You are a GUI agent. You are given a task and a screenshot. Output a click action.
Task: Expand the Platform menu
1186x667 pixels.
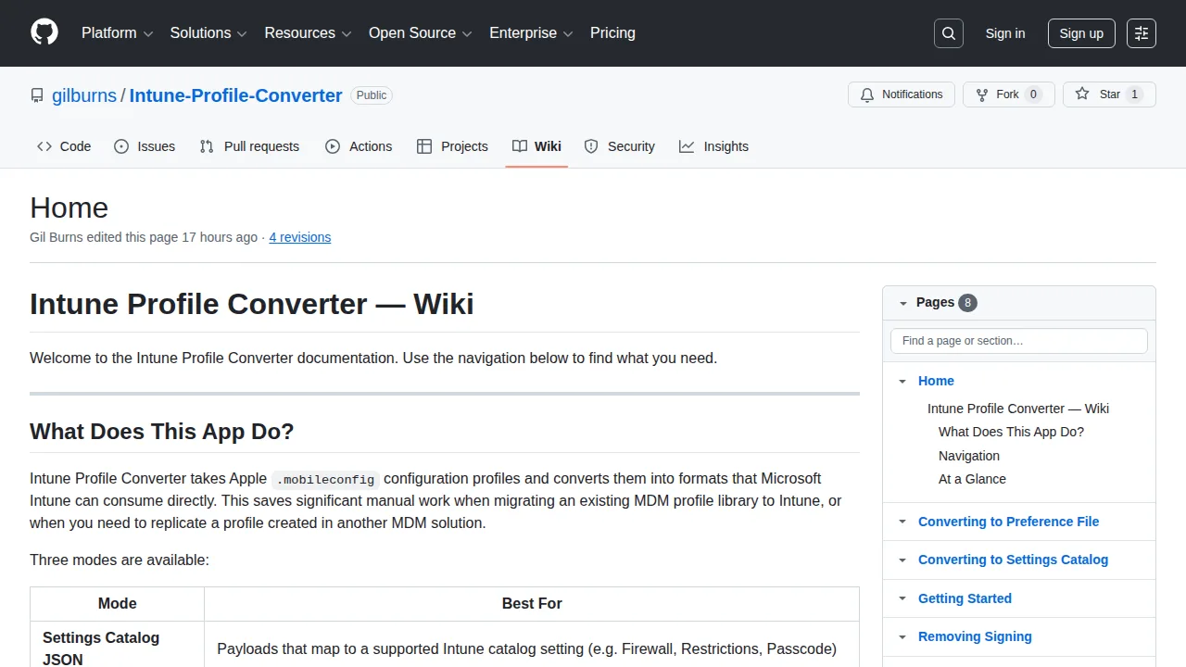[x=117, y=33]
